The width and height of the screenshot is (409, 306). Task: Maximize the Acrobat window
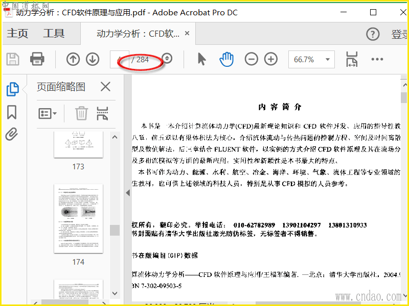tap(373, 12)
